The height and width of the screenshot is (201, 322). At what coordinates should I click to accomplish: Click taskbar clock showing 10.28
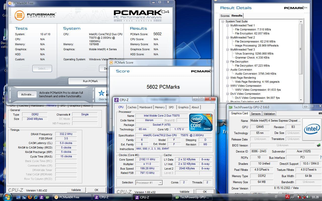click(x=315, y=197)
